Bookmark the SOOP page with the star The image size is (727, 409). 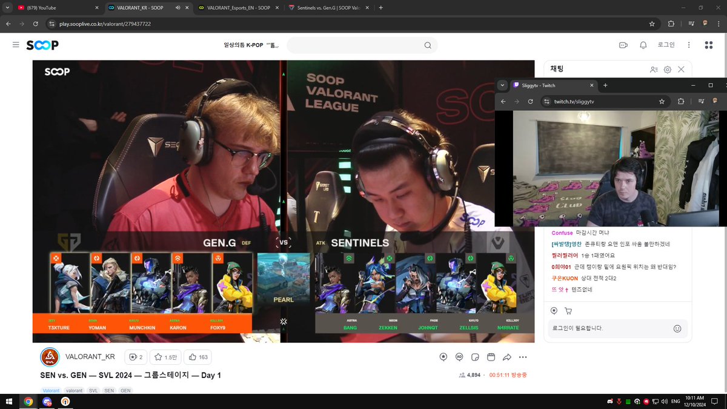[652, 24]
